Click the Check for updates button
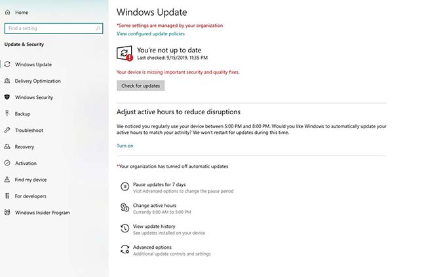 click(x=141, y=86)
